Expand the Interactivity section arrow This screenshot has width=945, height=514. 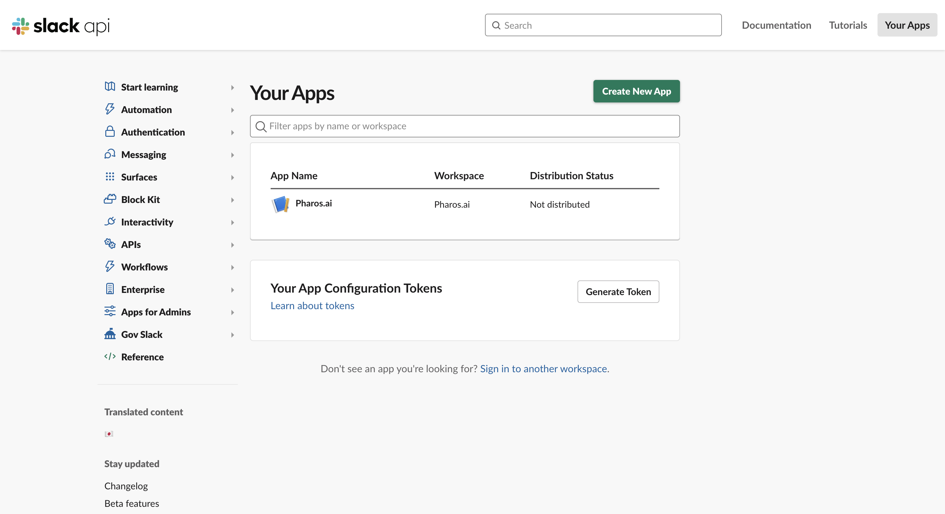click(232, 223)
